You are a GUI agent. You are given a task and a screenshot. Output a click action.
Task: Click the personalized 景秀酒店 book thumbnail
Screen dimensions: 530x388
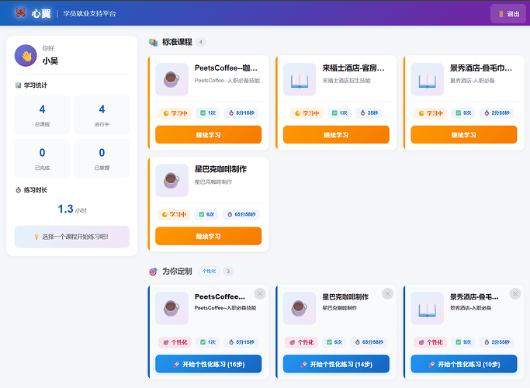[428, 308]
